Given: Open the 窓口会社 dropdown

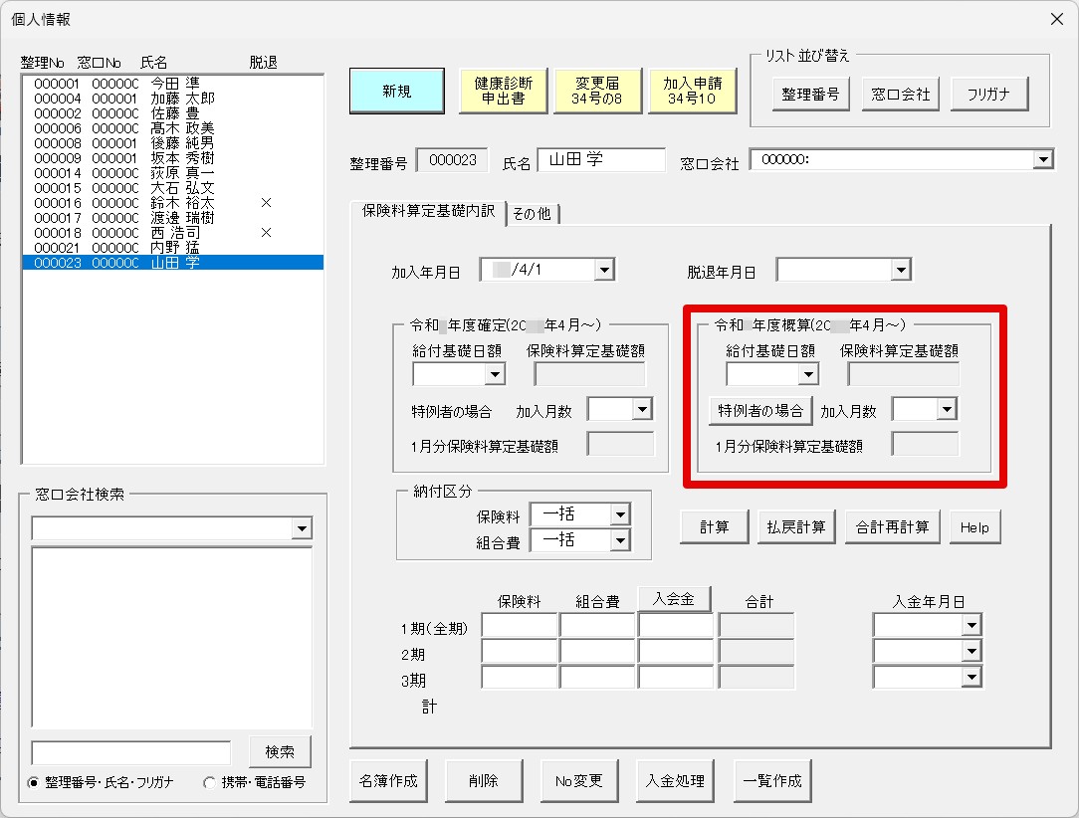Looking at the screenshot, I should [x=1043, y=159].
